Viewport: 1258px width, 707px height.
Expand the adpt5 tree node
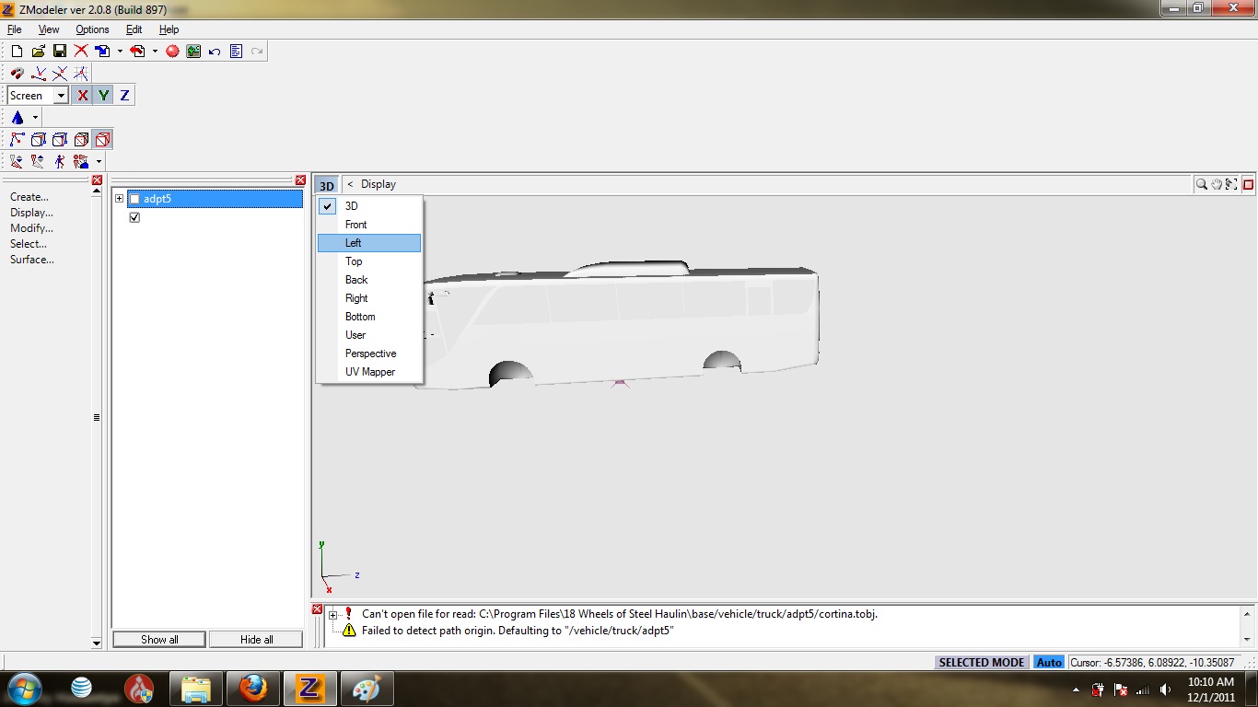coord(119,198)
